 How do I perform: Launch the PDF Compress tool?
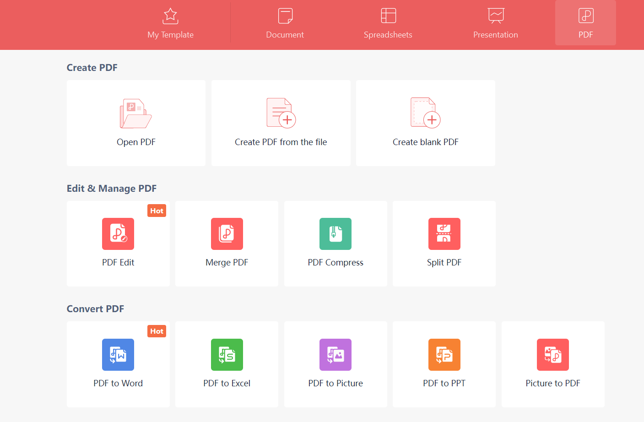336,243
